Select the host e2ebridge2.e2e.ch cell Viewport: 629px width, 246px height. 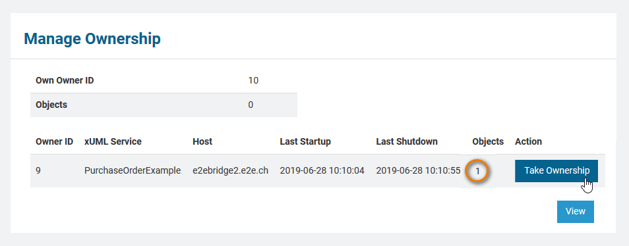[230, 171]
